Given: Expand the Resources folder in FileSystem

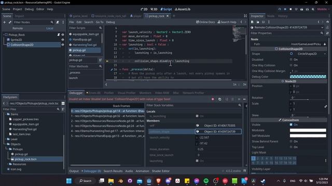Looking at the screenshot, I should 8,164.
